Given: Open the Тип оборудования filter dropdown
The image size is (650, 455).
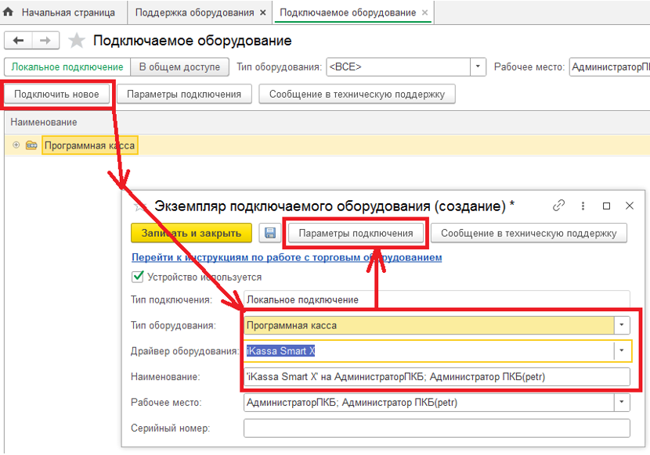Looking at the screenshot, I should (x=478, y=67).
